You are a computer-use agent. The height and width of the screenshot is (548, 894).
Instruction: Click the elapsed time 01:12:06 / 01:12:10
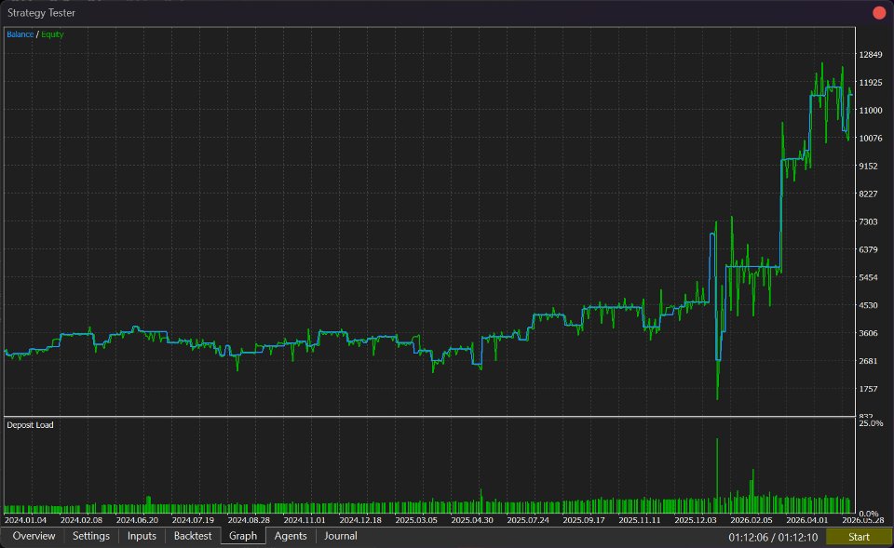click(773, 537)
